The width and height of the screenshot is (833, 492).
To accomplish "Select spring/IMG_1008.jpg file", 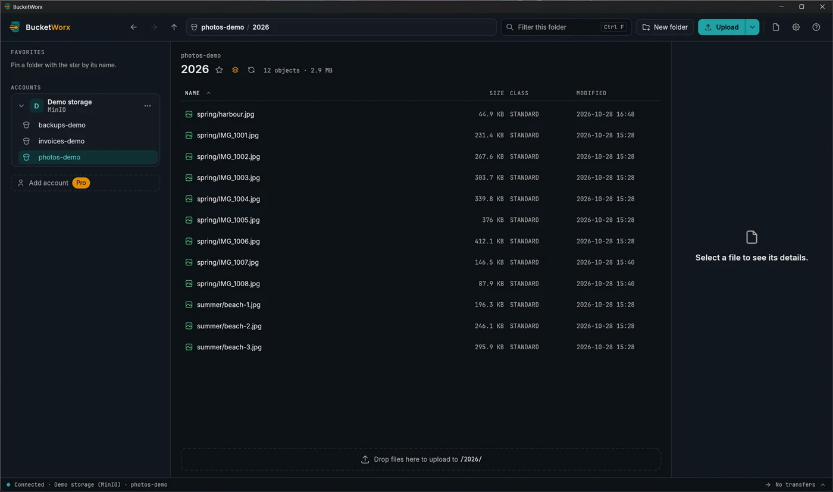I will (421, 284).
